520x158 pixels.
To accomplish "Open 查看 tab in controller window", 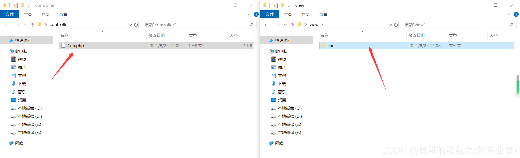I will [63, 14].
